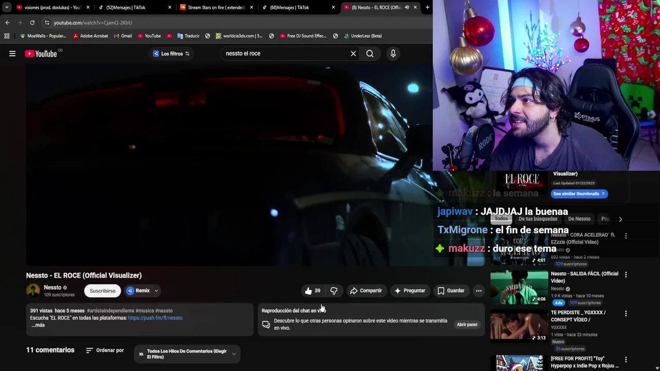Start voice search with the microphone

point(393,54)
